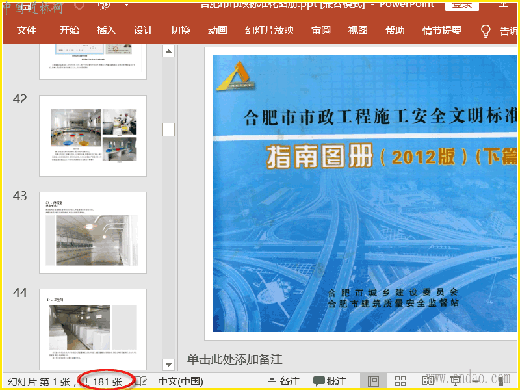Select slide 42 thumbnail with canteen photos
Image resolution: width=520 pixels, height=390 pixels.
[93, 136]
